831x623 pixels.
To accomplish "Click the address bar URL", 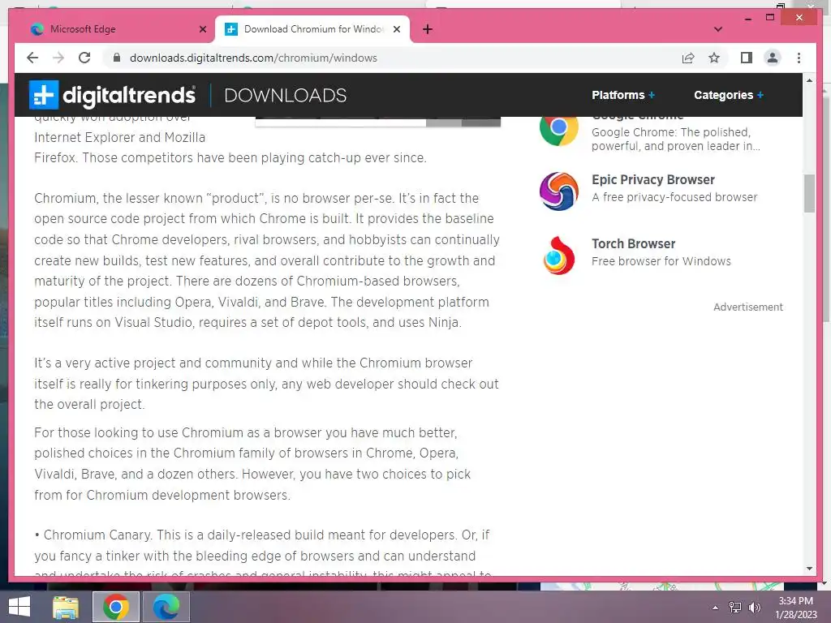I will 253,58.
